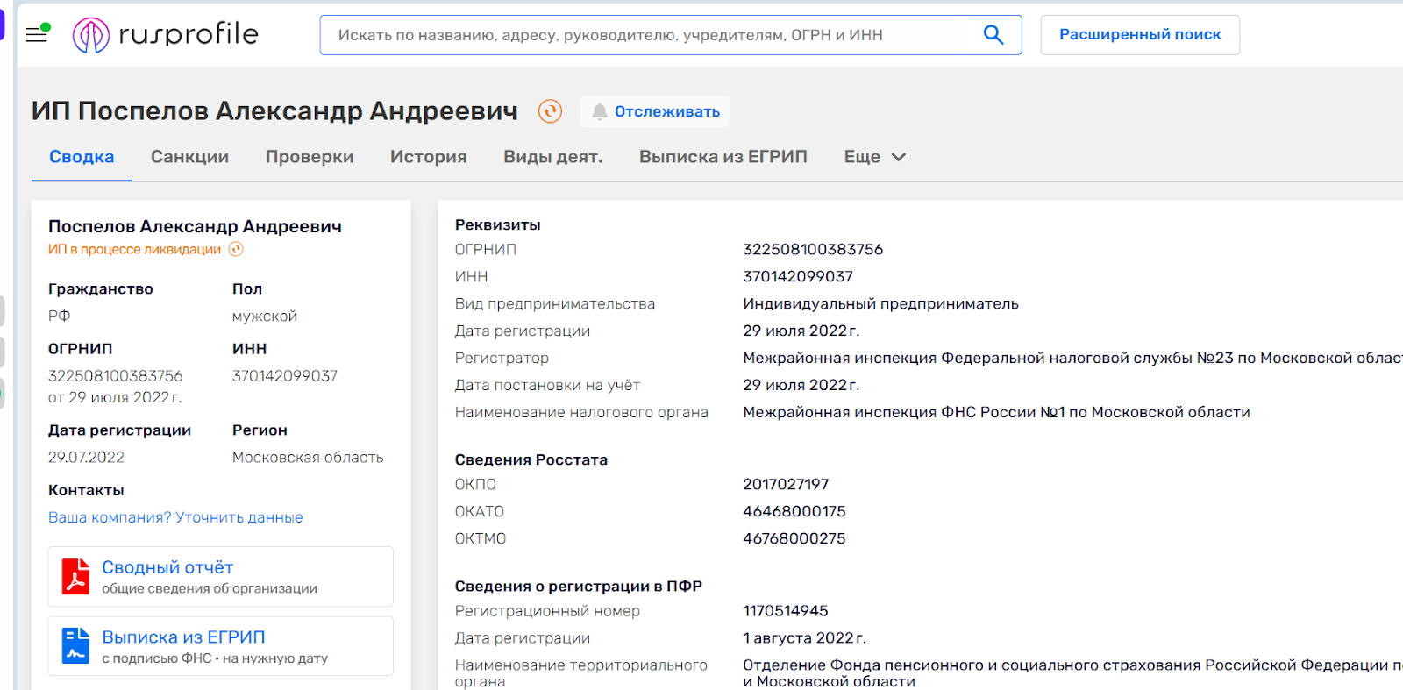Switch to the Санкции tab
Image resolution: width=1403 pixels, height=690 pixels.
(189, 157)
